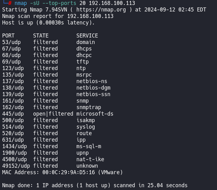Image resolution: width=217 pixels, height=190 pixels.
Task: Click the open|filtered state text
Action: click(53, 114)
